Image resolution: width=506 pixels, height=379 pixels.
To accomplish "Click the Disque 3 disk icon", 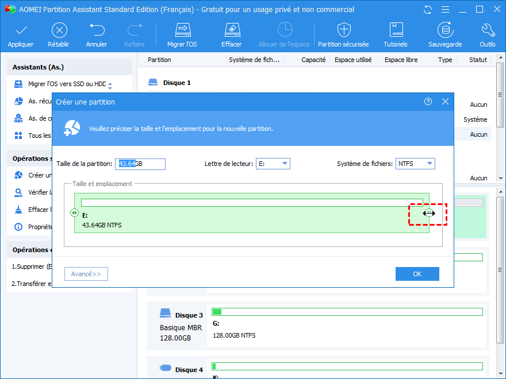I will [x=165, y=313].
